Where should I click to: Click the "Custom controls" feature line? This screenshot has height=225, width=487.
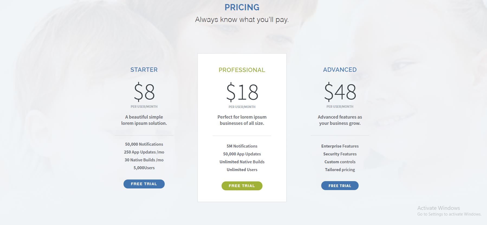[340, 162]
